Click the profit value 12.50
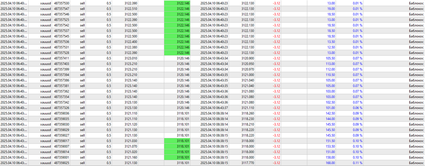 331,47
